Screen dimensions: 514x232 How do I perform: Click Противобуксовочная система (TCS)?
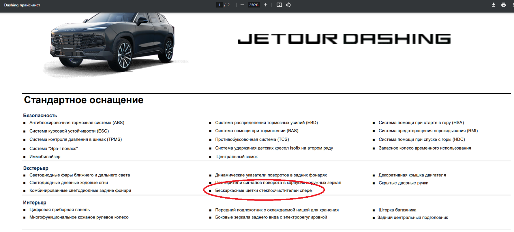[x=252, y=139]
